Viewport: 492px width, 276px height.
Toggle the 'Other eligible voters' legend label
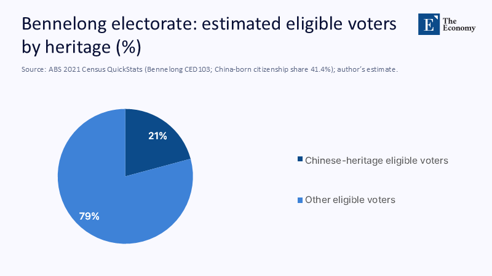(x=350, y=200)
